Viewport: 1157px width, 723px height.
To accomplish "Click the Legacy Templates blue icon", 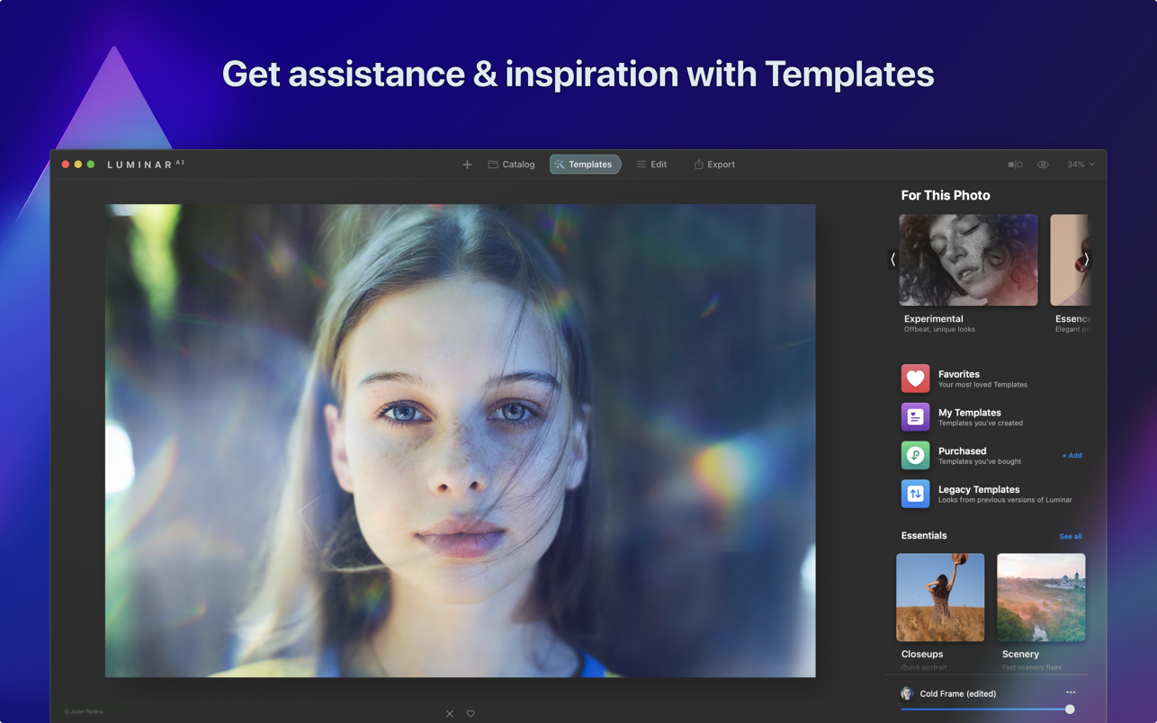I will coord(915,494).
